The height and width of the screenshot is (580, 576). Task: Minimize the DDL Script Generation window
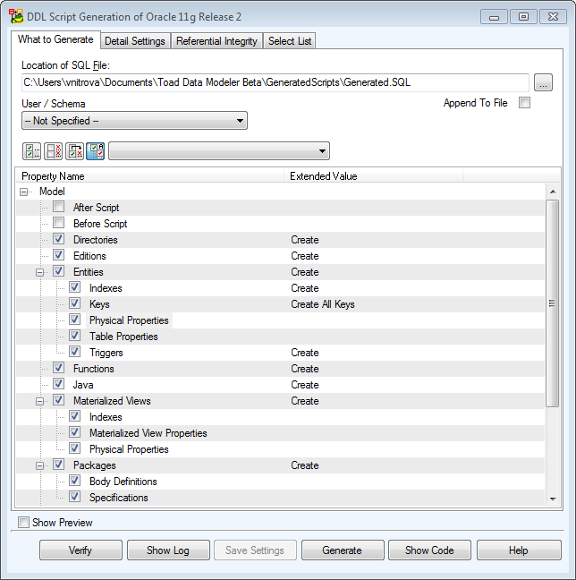494,17
